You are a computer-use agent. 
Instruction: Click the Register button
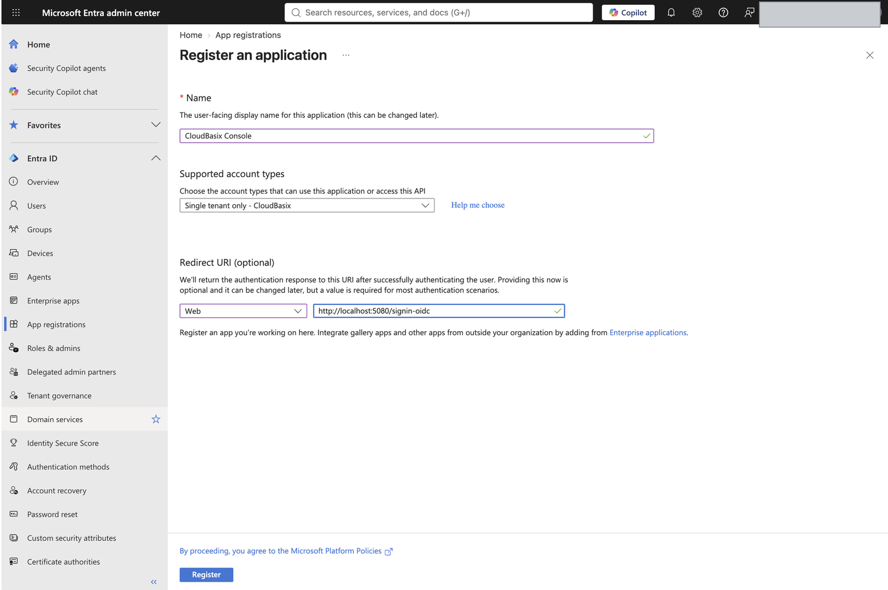[x=206, y=575]
